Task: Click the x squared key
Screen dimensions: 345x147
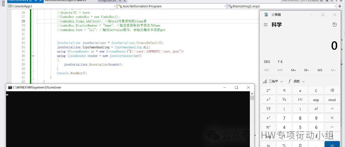Action: click(268, 100)
